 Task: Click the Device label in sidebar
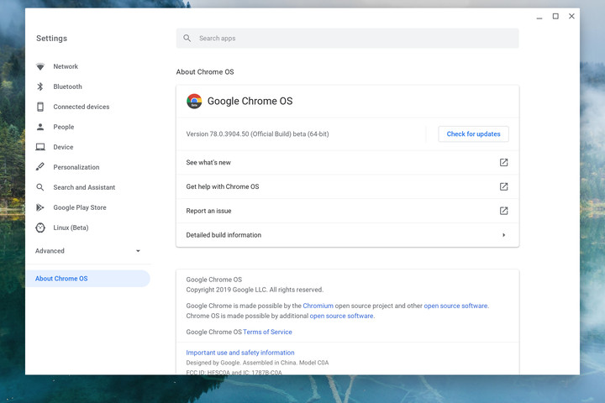63,147
